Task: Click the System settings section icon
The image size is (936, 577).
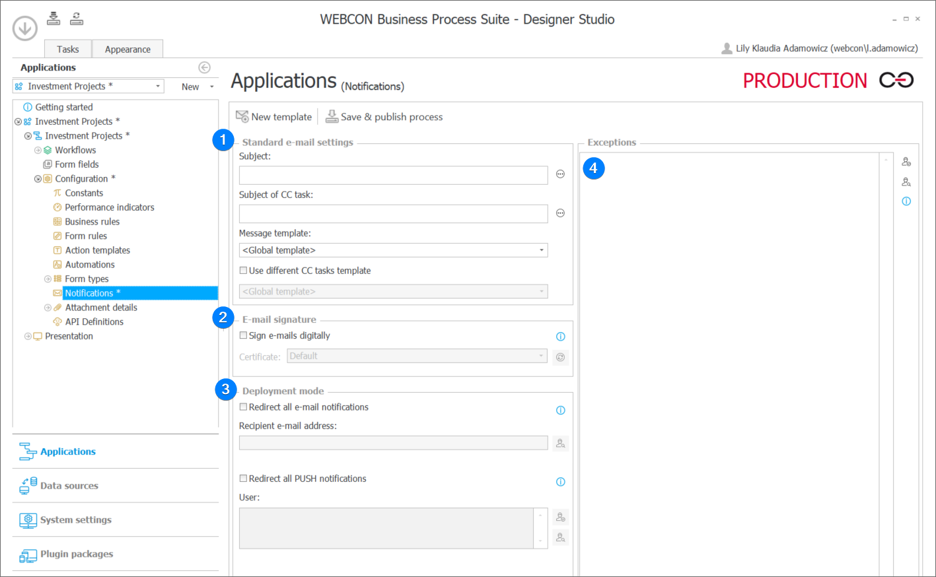Action: tap(28, 520)
